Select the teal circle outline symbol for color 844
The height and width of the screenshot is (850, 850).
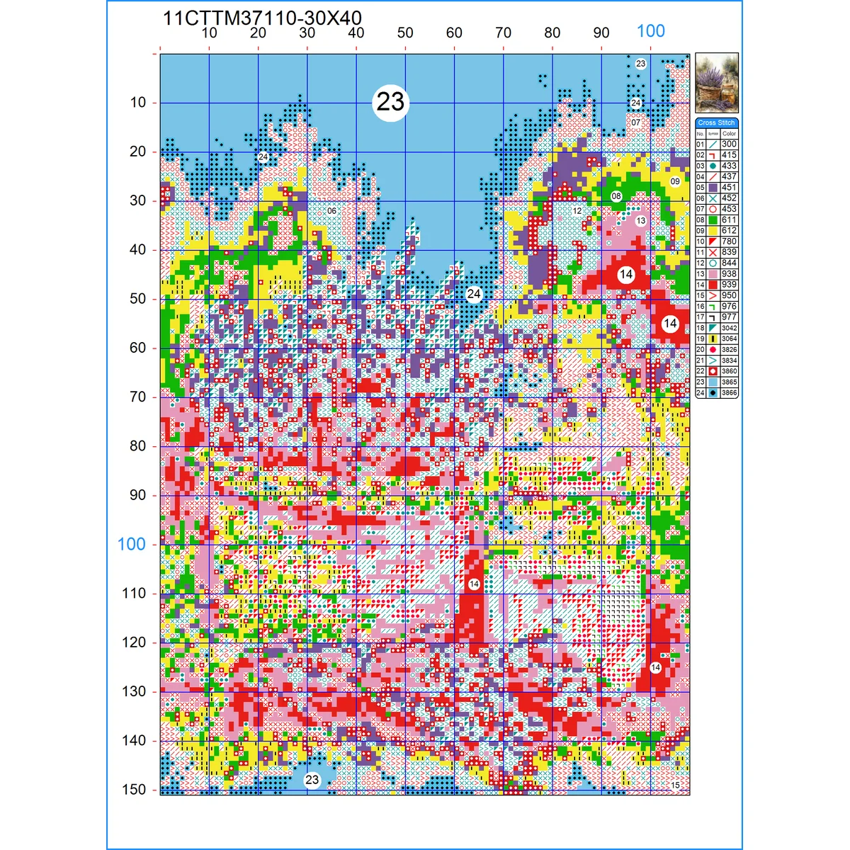point(713,263)
